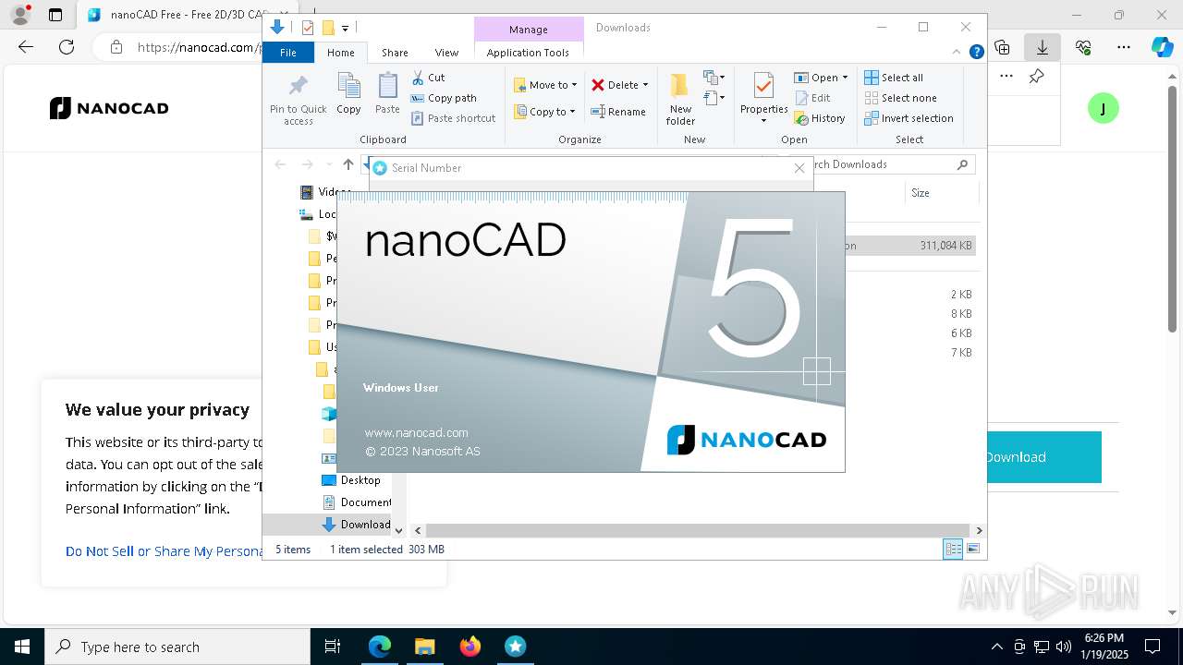The width and height of the screenshot is (1183, 665).
Task: Select the 311,084 KB file row
Action: [x=910, y=246]
